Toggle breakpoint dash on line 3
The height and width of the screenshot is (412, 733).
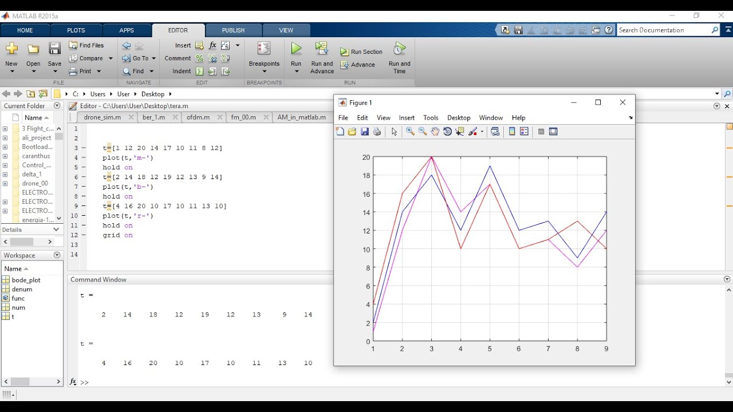(83, 148)
